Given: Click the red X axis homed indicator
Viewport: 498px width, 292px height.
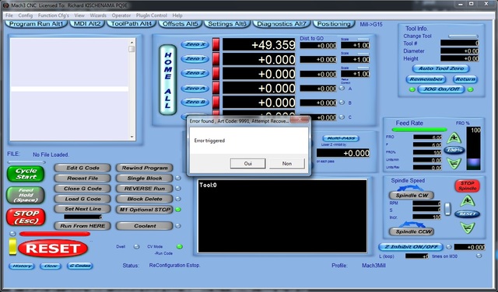Looking at the screenshot, I should (216, 45).
